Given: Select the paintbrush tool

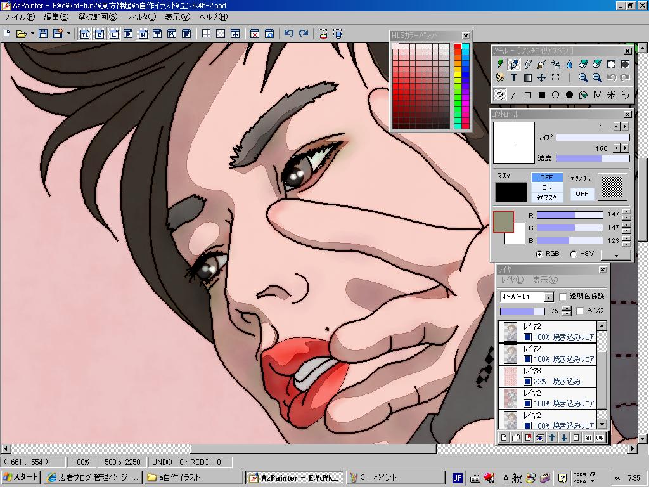Looking at the screenshot, I should point(541,64).
